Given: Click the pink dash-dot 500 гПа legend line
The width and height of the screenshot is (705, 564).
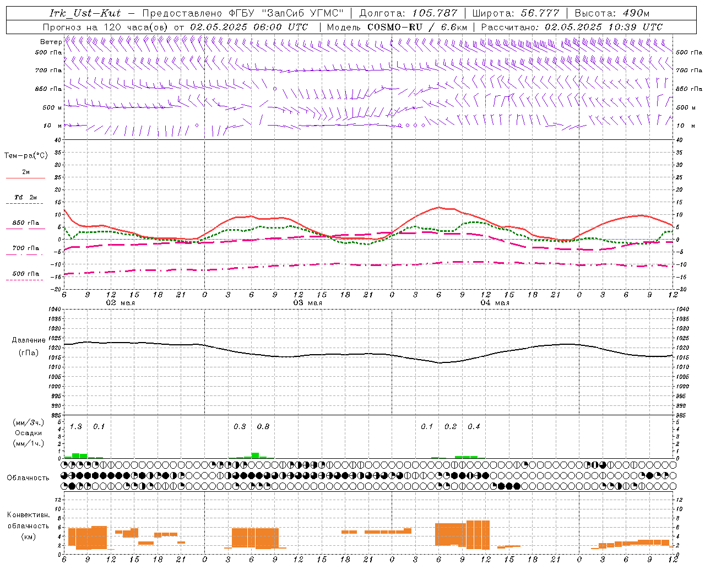Looking at the screenshot, I should pyautogui.click(x=24, y=280).
